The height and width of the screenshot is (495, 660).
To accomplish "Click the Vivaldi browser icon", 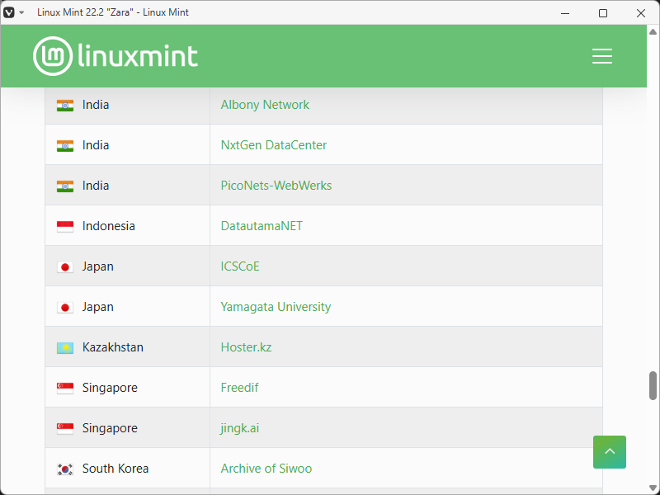I will point(9,13).
